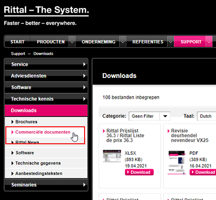Click the 19.04.2021 date text
This screenshot has width=216, height=200.
coord(136,166)
